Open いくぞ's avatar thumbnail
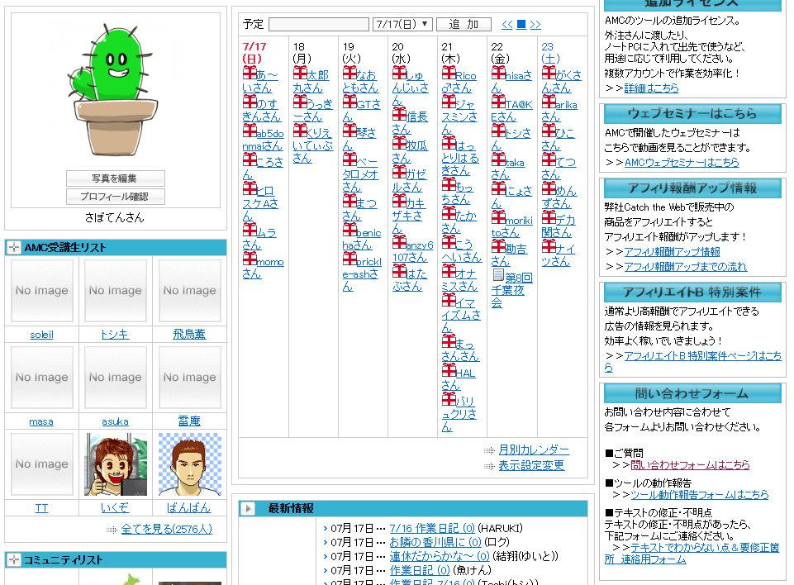The image size is (794, 585). pos(116,464)
